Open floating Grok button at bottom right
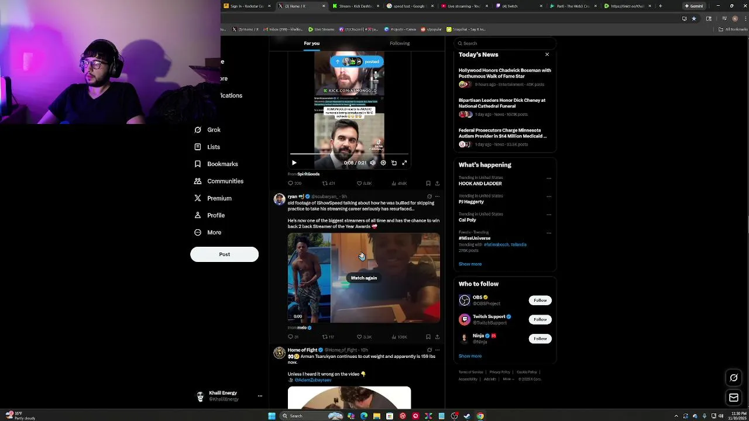This screenshot has height=421, width=749. 734,378
